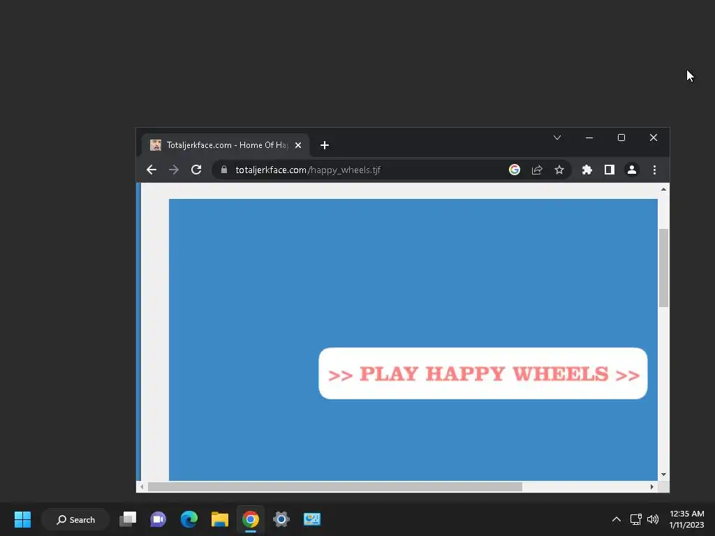This screenshot has width=715, height=536.
Task: Click the scroll left arrow
Action: click(x=142, y=486)
